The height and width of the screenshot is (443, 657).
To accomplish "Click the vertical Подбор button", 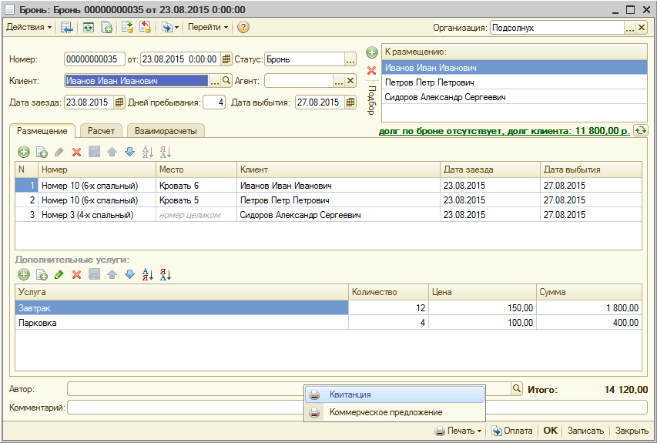I will pyautogui.click(x=372, y=99).
